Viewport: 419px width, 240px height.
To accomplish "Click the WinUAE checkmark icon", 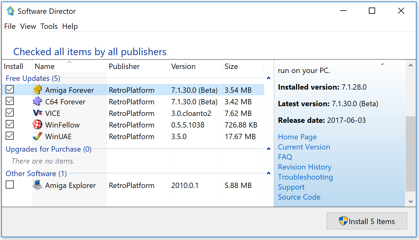I will click(38, 136).
